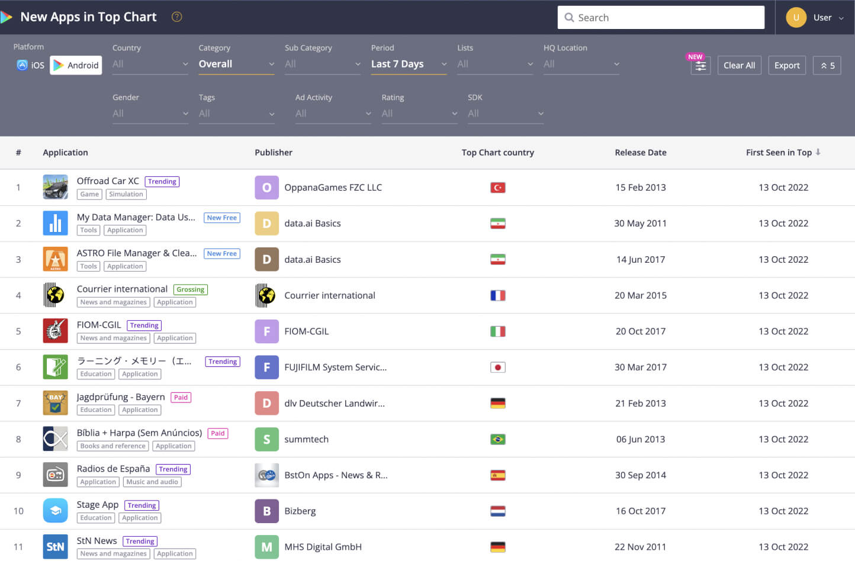
Task: Click the Paid tag on Jagdprüfung - Bayern
Action: 181,398
